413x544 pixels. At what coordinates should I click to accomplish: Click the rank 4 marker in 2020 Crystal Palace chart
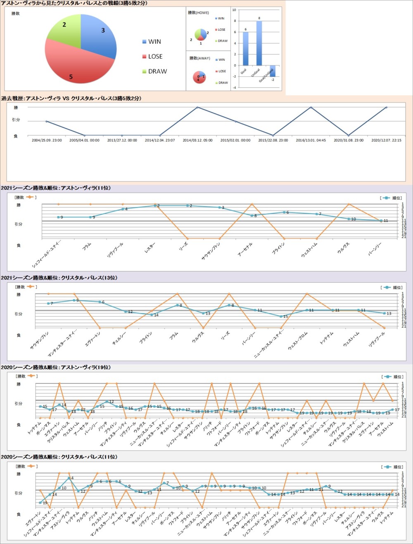[x=69, y=478]
